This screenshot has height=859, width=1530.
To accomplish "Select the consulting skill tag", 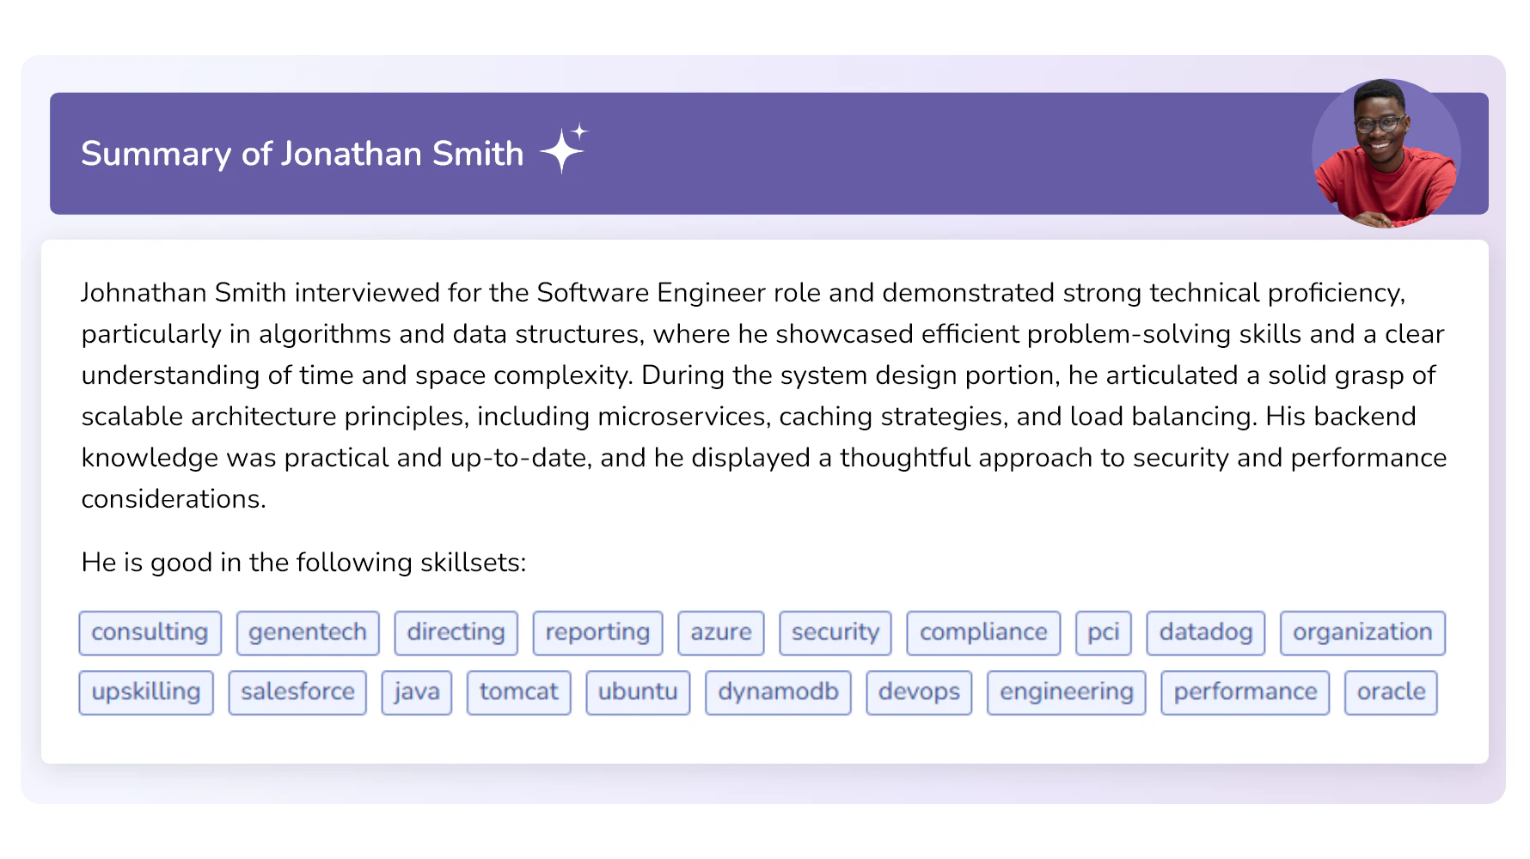I will 150,633.
